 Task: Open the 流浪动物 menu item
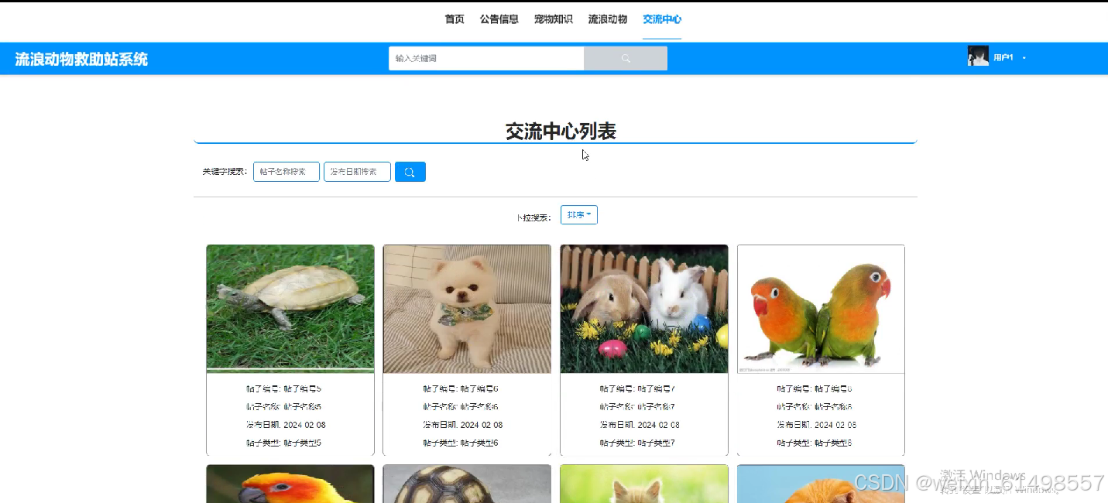pos(608,19)
